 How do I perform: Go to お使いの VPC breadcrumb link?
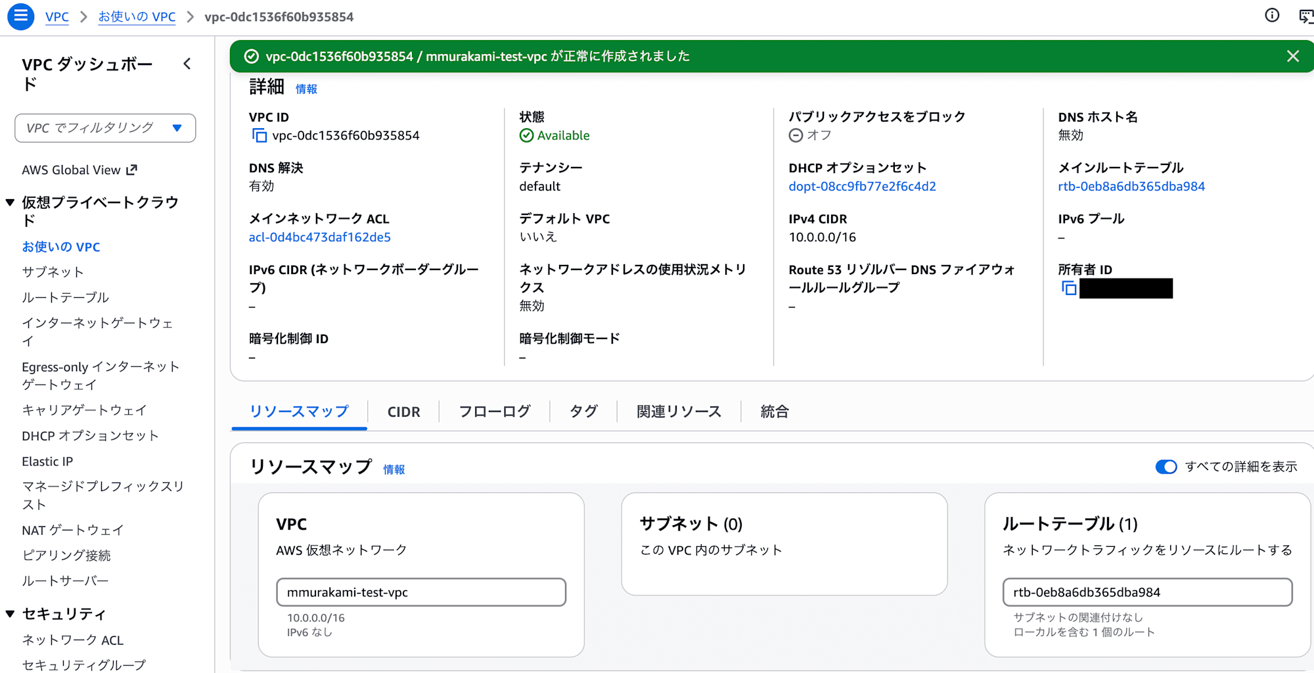(x=137, y=17)
